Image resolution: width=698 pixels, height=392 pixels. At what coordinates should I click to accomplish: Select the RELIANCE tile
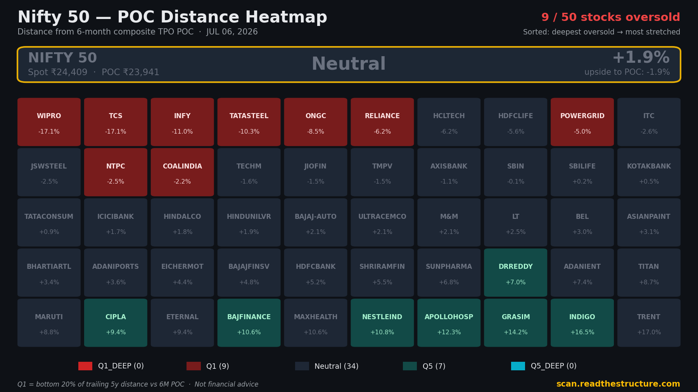tap(382, 122)
